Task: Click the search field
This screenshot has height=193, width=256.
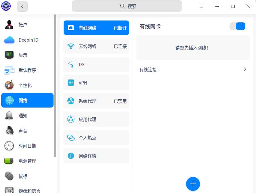Action: click(x=127, y=6)
